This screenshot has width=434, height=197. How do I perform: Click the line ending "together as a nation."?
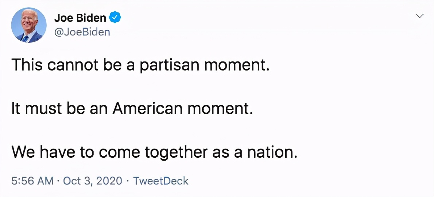[x=154, y=152]
